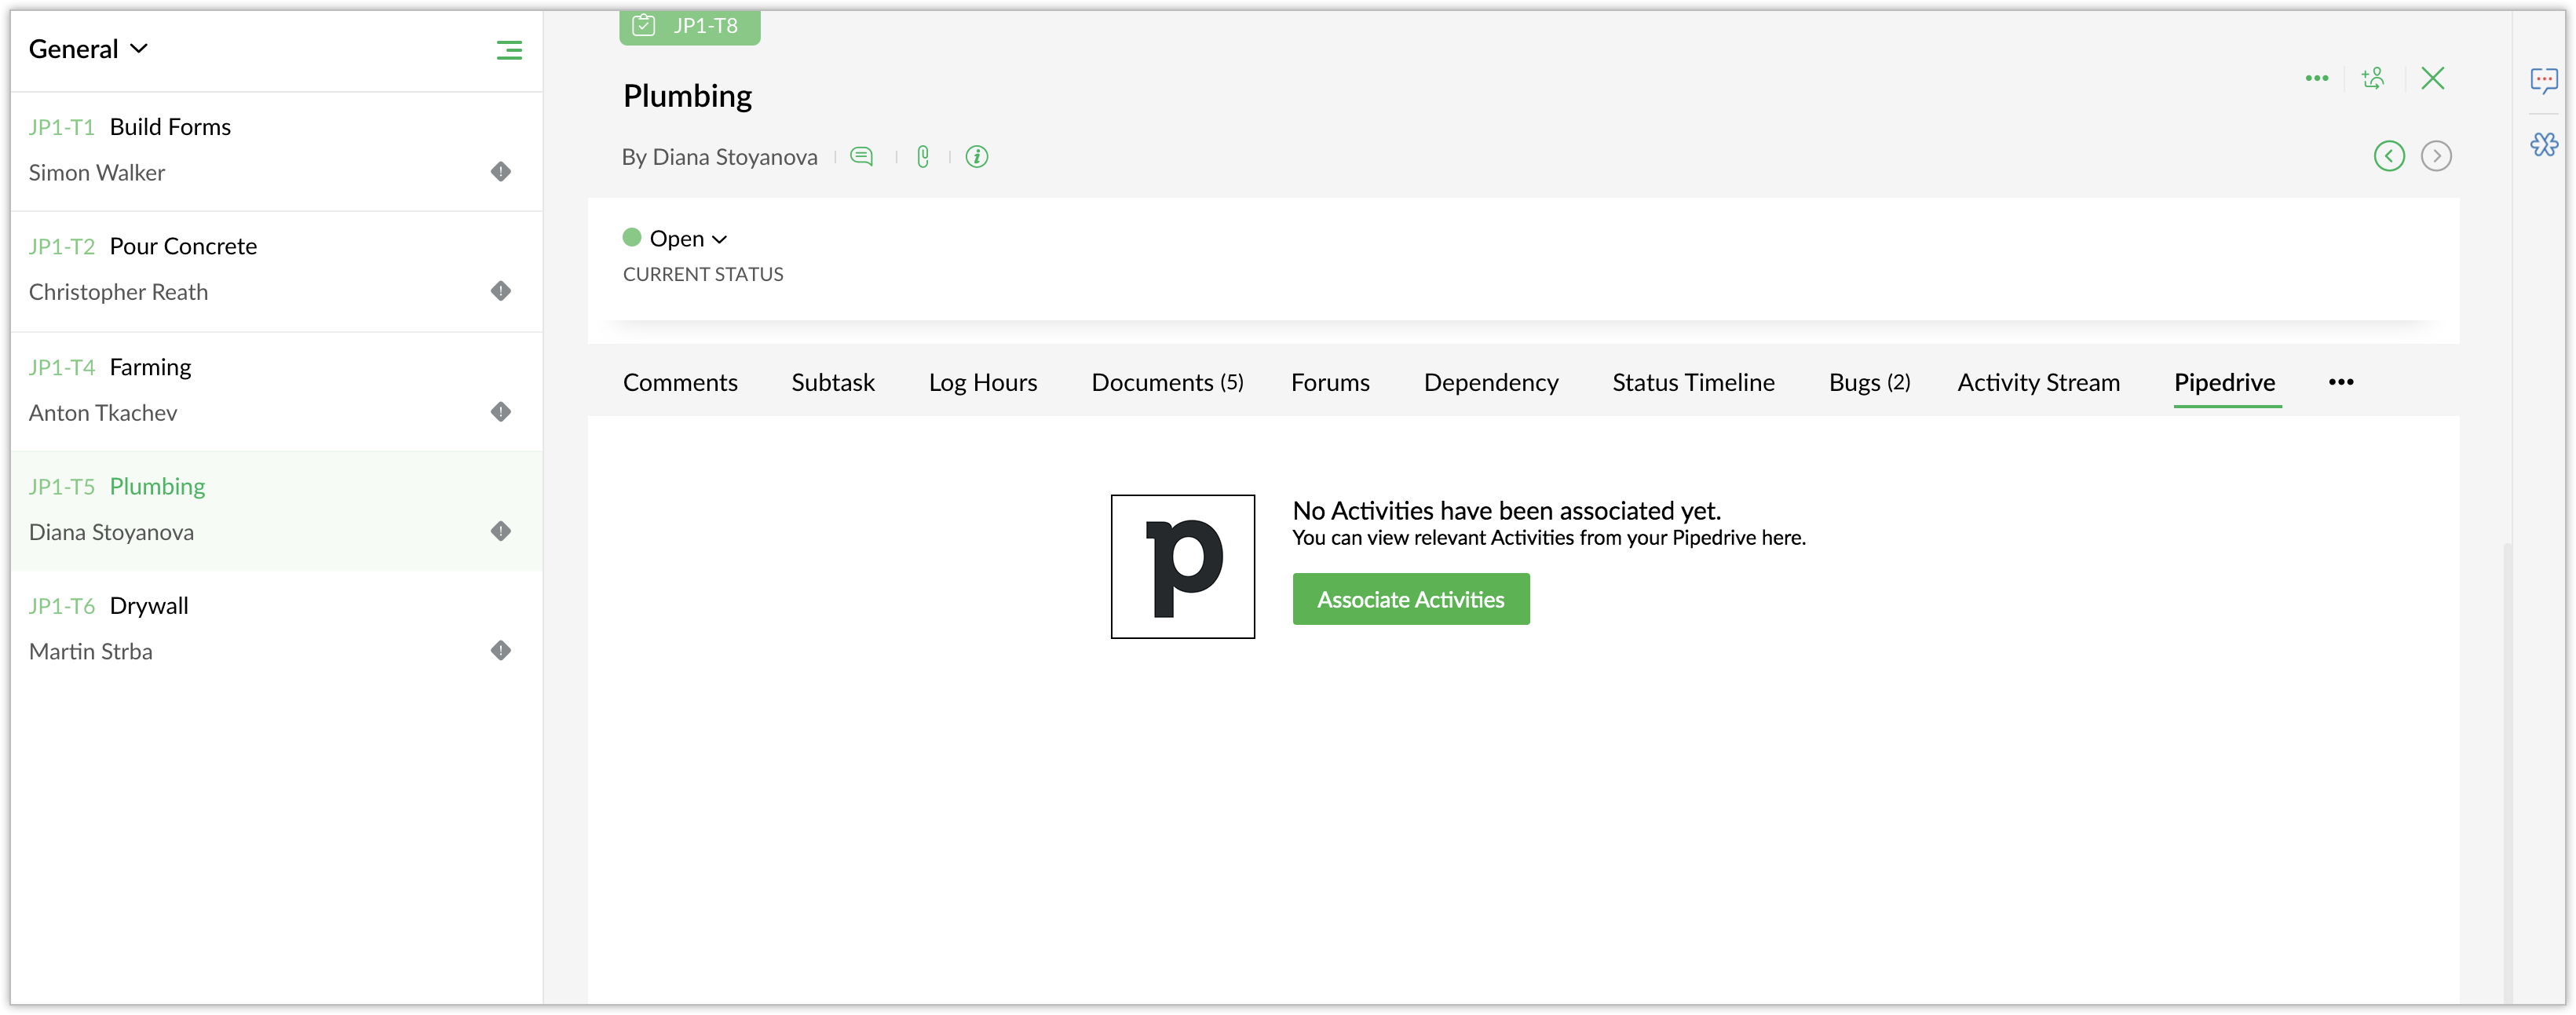Image resolution: width=2576 pixels, height=1015 pixels.
Task: Open more options ellipsis near close button
Action: coord(2316,78)
